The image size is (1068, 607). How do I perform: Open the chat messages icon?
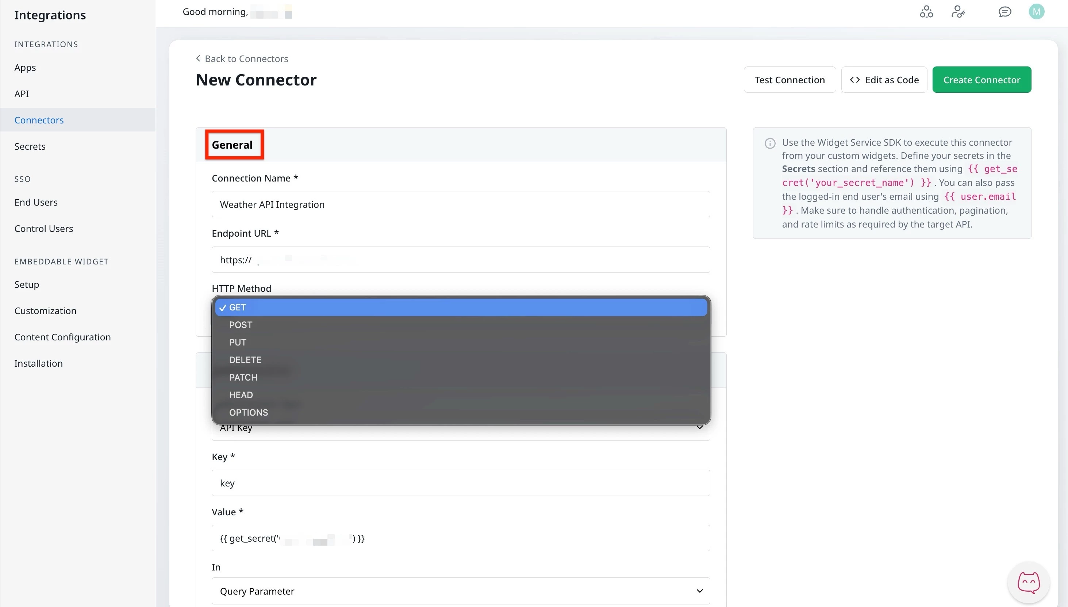[1005, 11]
